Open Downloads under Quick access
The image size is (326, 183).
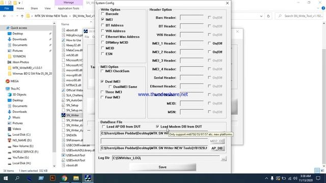19,39
